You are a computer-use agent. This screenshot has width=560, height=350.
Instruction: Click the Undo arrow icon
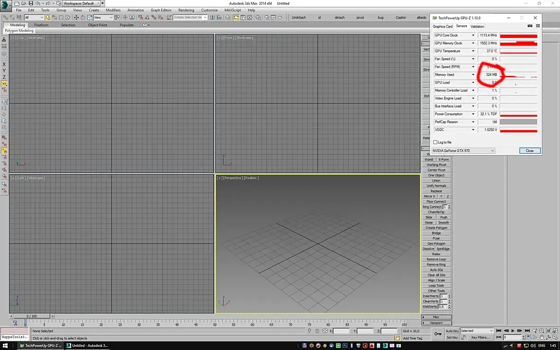pos(38,3)
